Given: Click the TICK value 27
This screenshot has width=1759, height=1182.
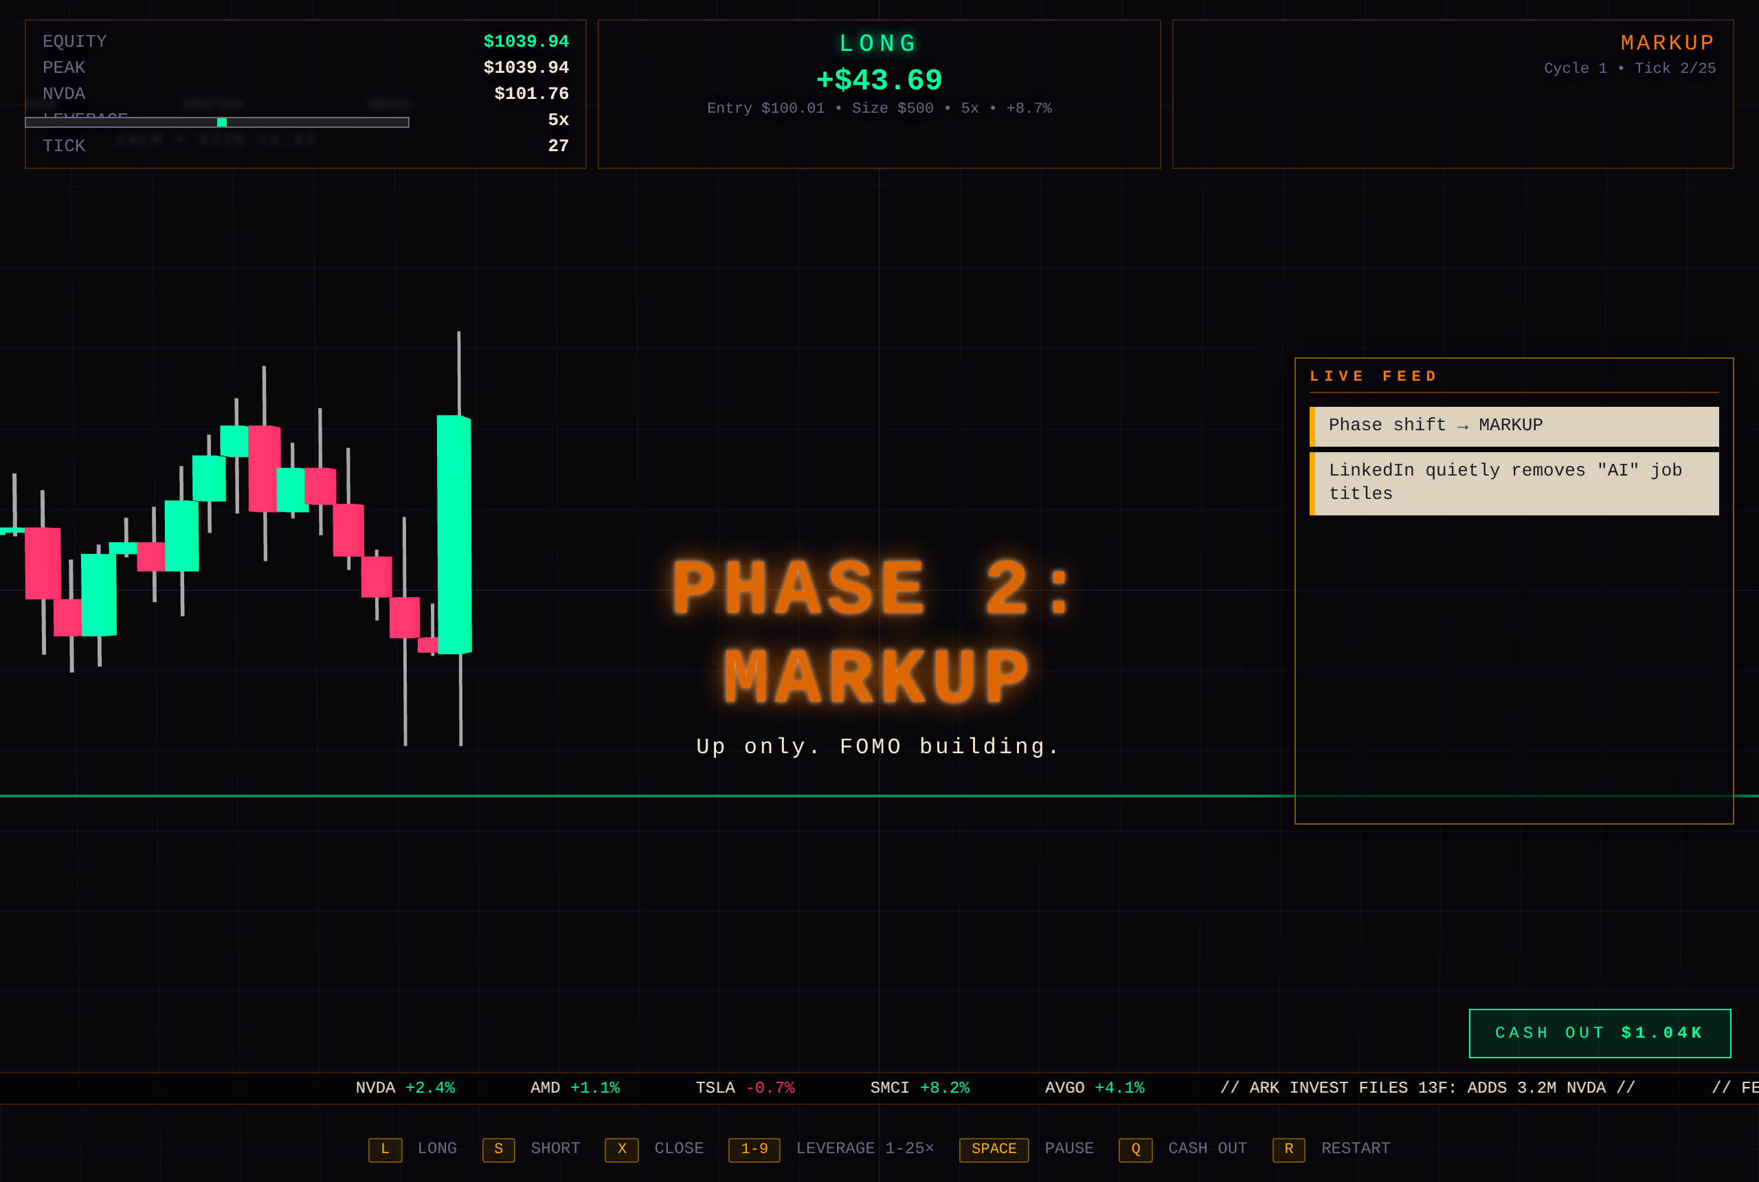Looking at the screenshot, I should [559, 146].
